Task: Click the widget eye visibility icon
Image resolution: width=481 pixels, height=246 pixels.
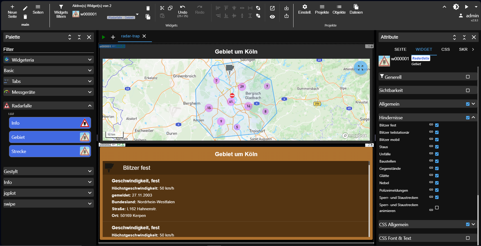Action: (x=272, y=17)
